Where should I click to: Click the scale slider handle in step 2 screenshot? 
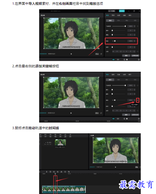pos(115,100)
